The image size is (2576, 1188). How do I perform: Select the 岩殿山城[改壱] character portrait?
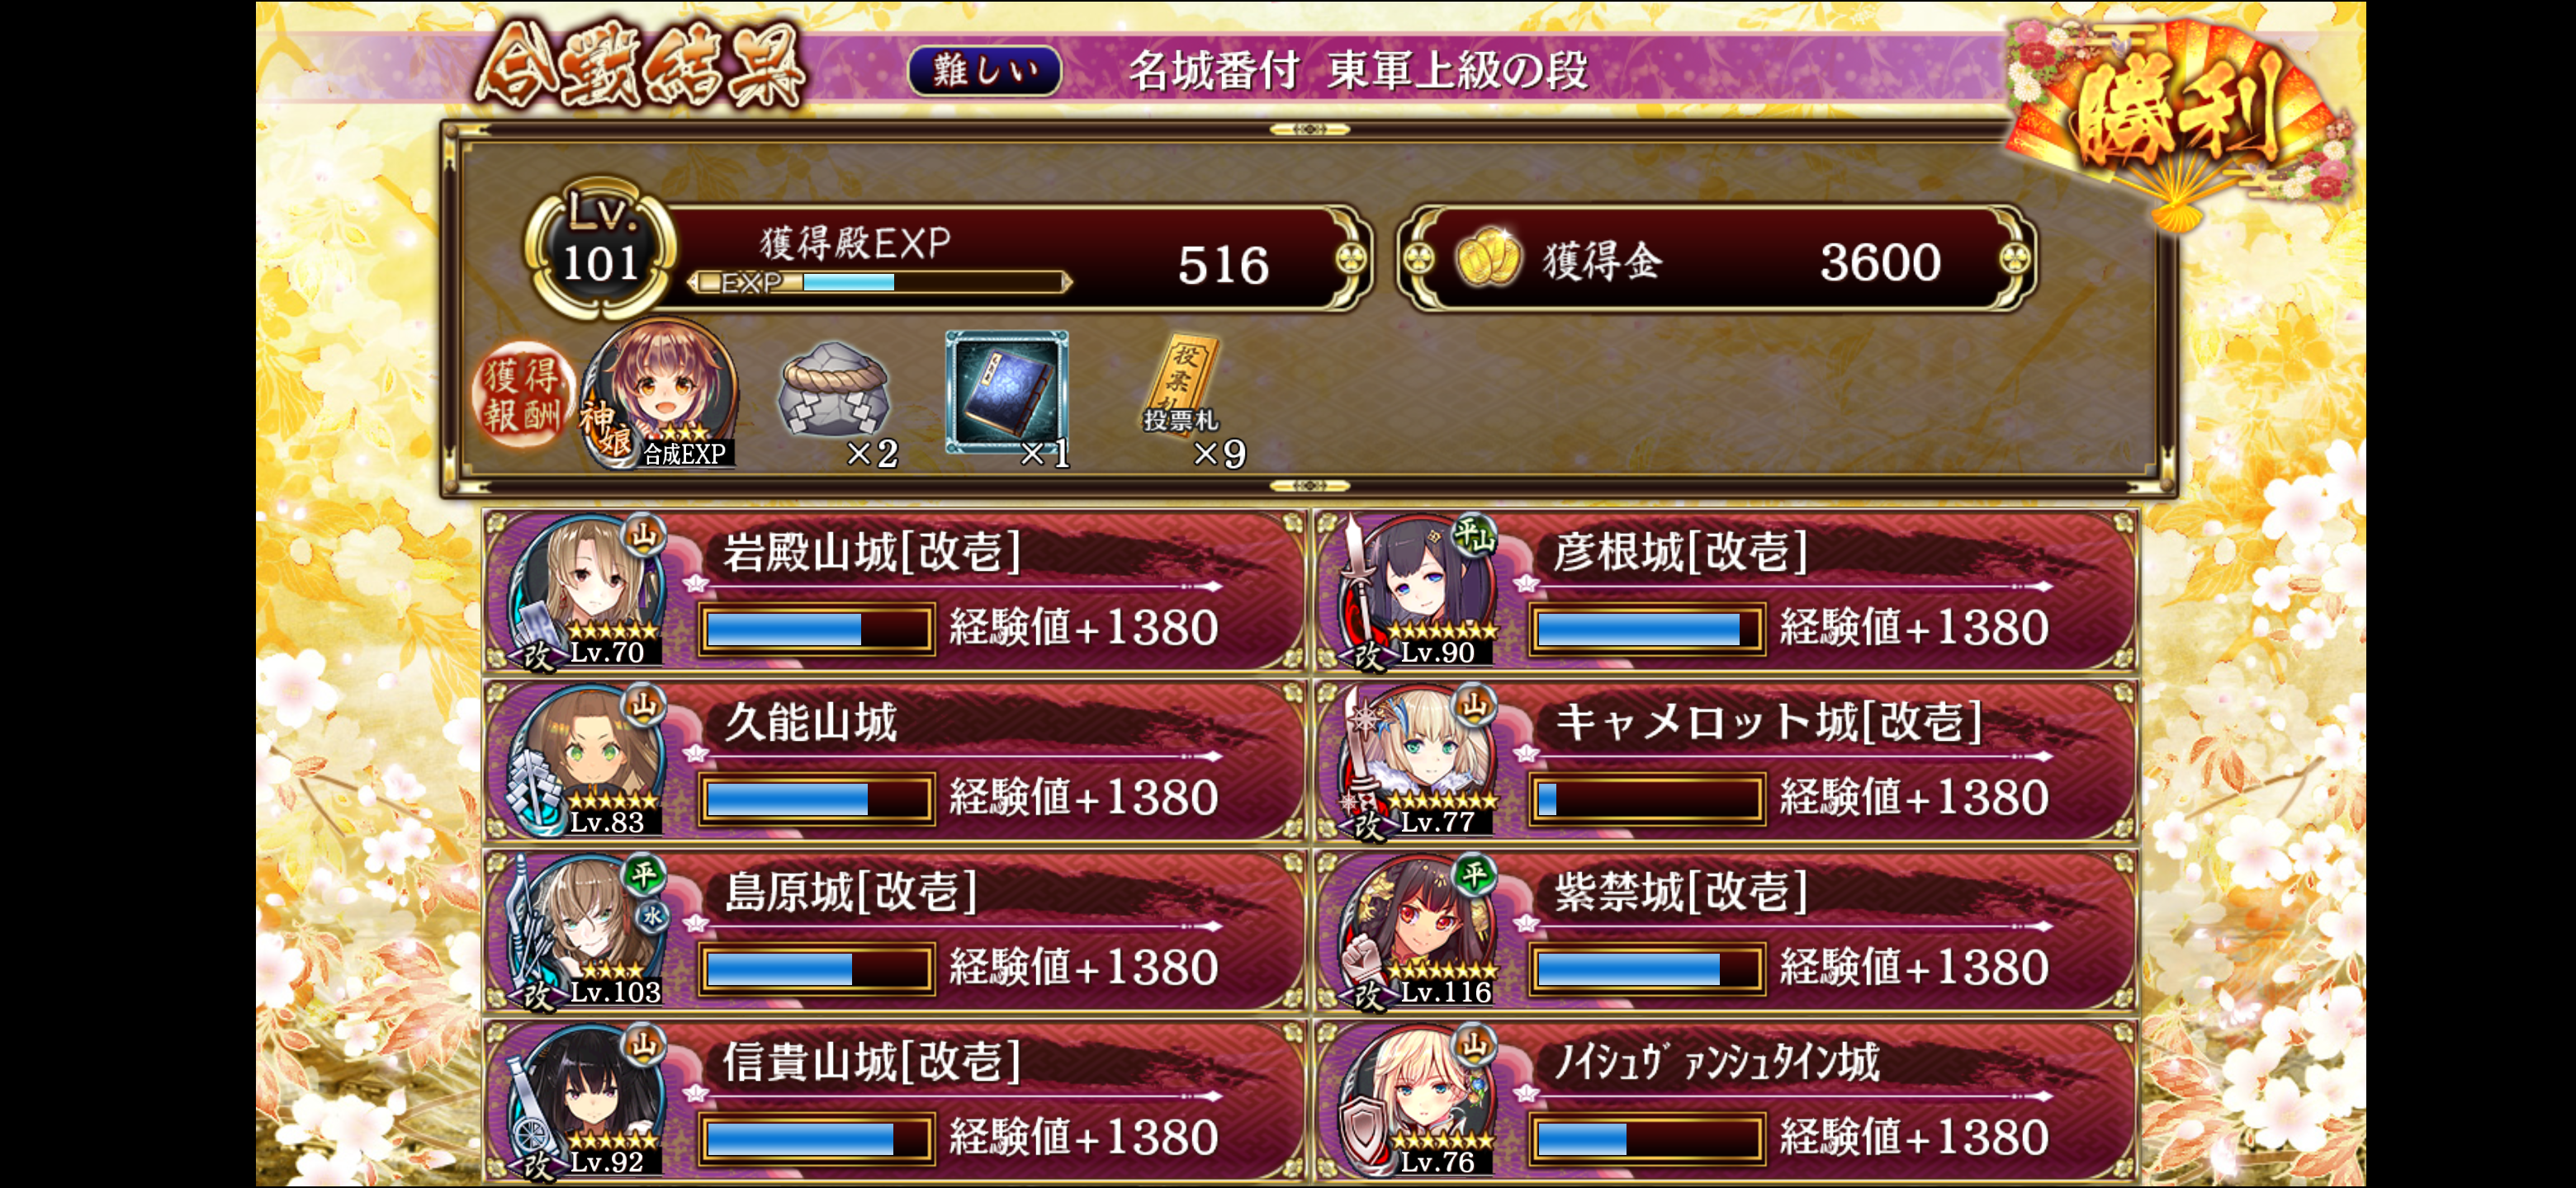pos(589,592)
